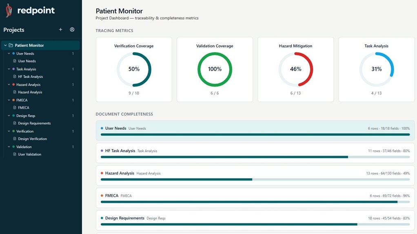The image size is (417, 234).
Task: Click orange dot beside FMECA category
Action: click(13, 100)
